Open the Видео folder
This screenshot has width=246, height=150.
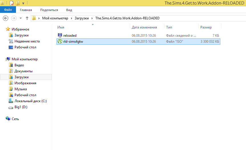pos(19,65)
